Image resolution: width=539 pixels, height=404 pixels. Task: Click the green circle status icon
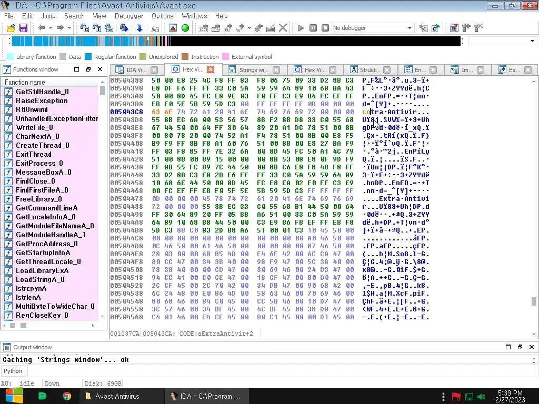(x=185, y=28)
